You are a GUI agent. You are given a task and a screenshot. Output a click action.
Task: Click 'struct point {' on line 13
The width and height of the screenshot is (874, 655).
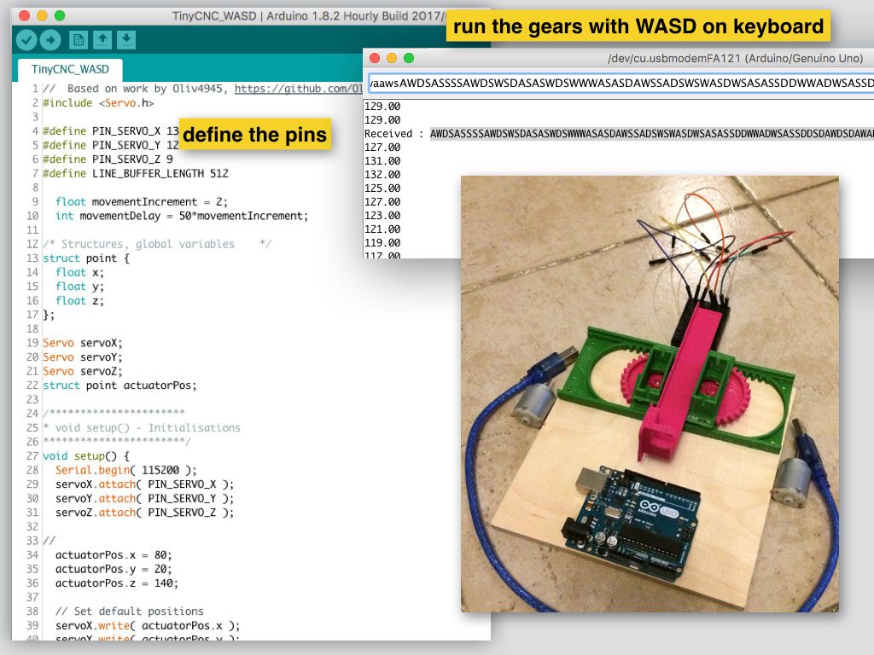coord(86,258)
